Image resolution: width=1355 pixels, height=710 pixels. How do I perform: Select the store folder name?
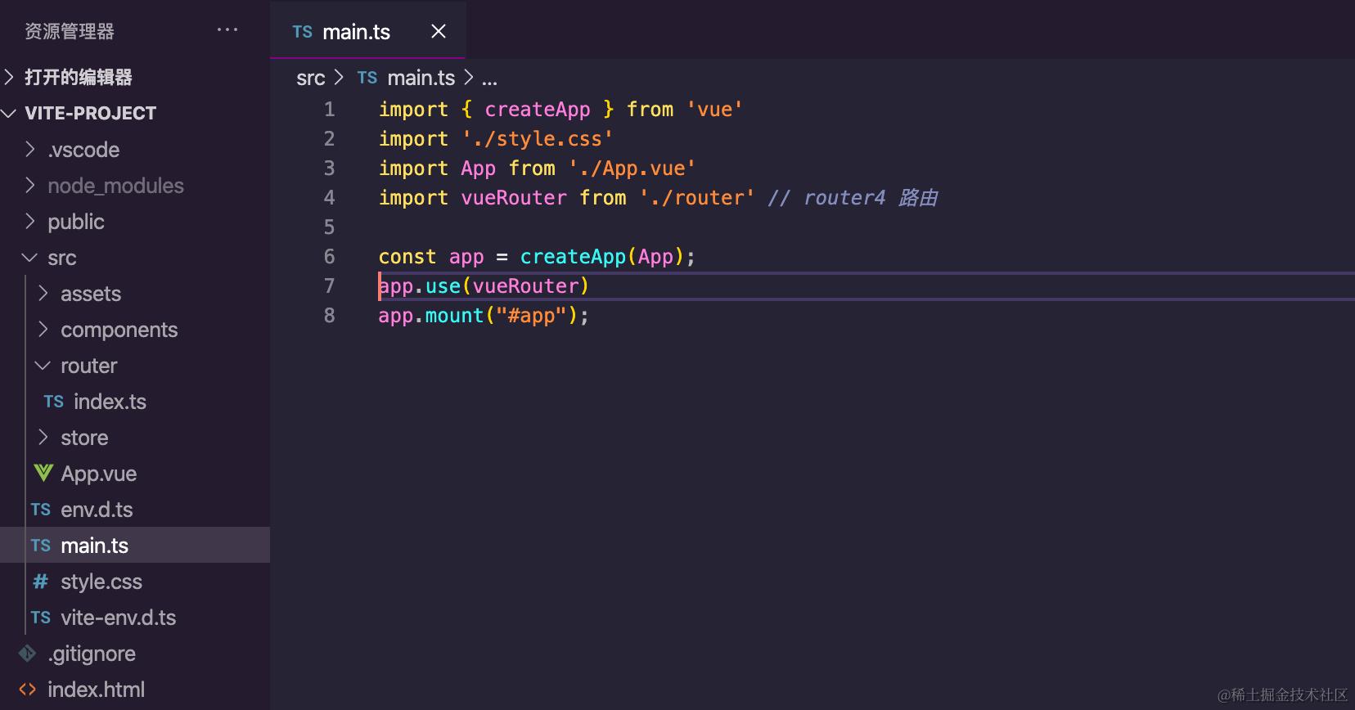[84, 438]
